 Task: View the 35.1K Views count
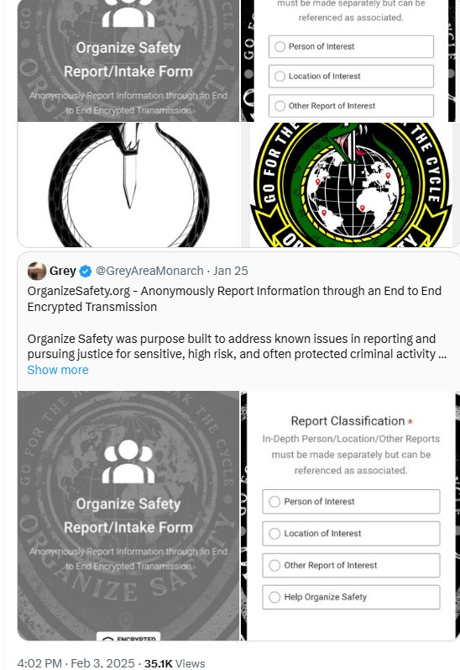pos(175,663)
